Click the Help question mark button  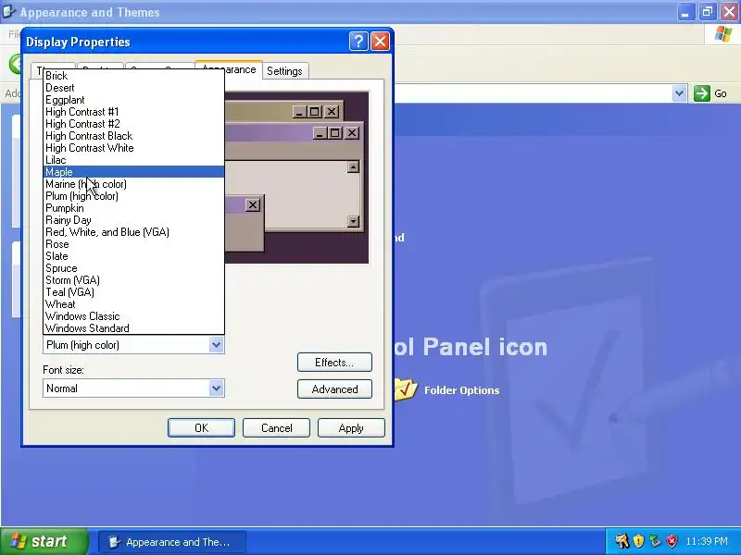click(x=358, y=42)
